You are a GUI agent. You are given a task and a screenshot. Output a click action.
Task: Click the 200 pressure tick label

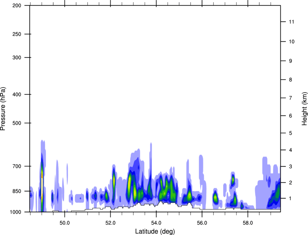(17, 5)
